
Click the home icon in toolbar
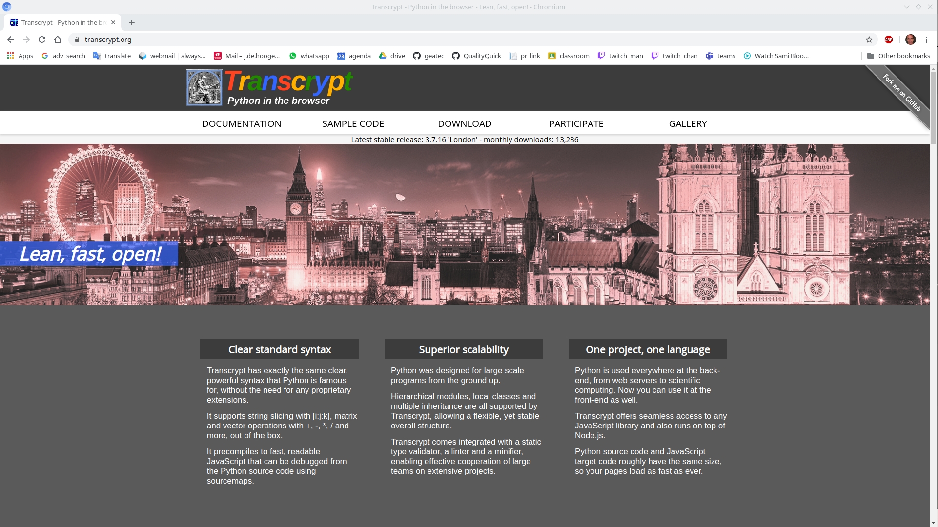click(x=58, y=40)
